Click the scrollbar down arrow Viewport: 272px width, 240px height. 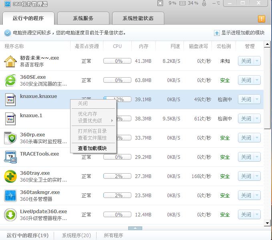coord(267,223)
